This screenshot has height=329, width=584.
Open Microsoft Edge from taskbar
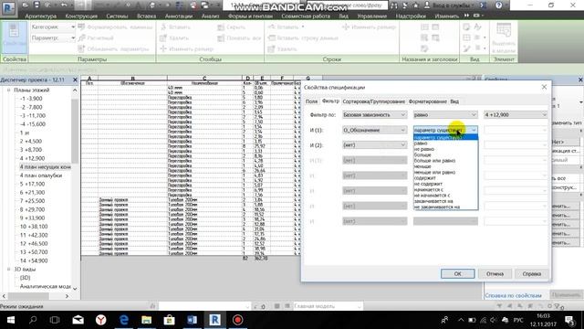pos(124,320)
